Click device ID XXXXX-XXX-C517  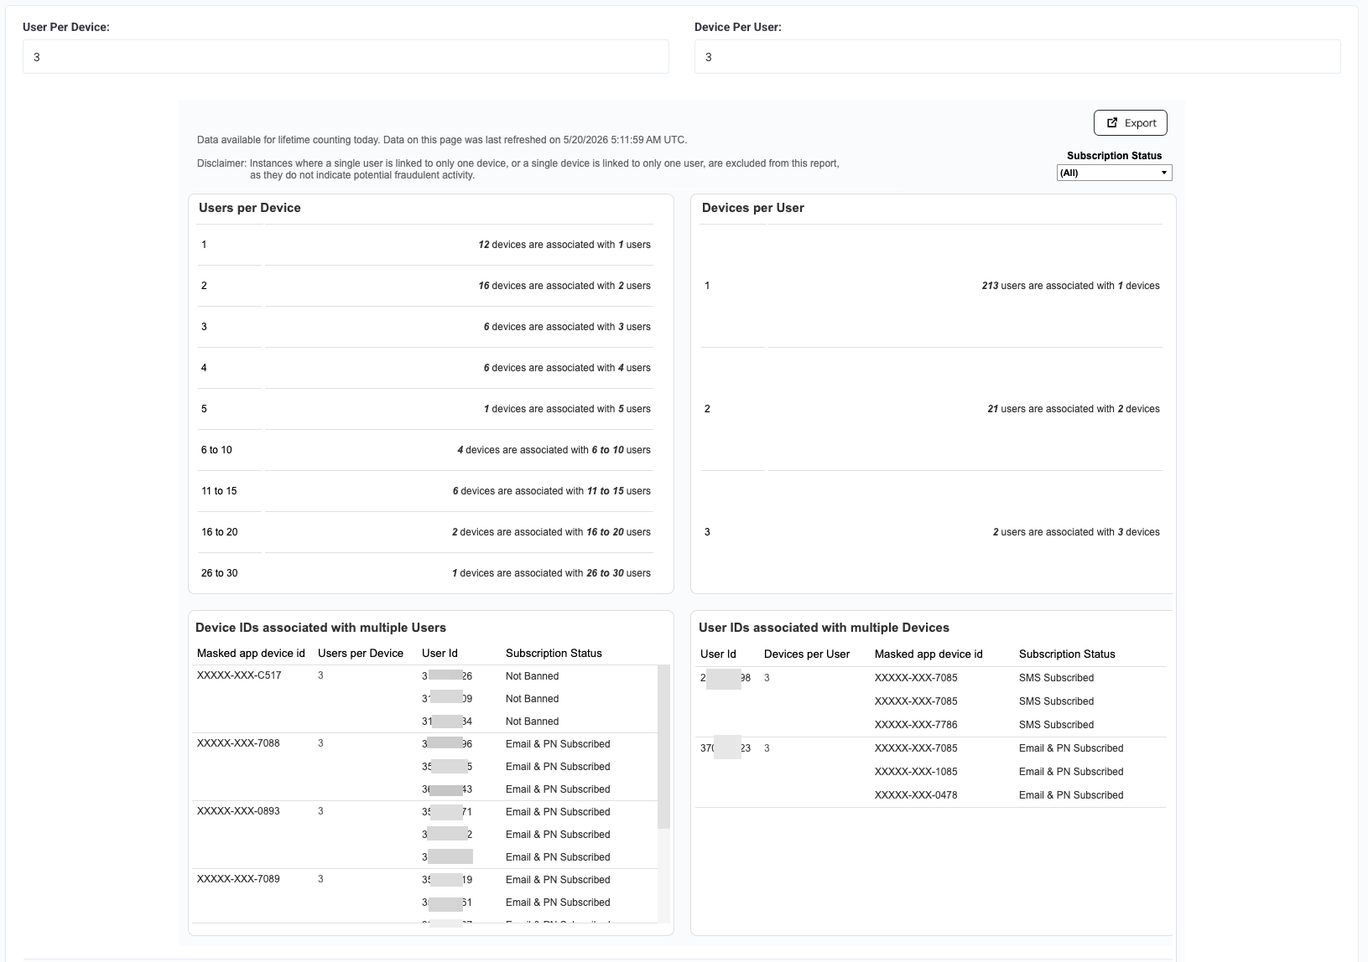point(239,675)
